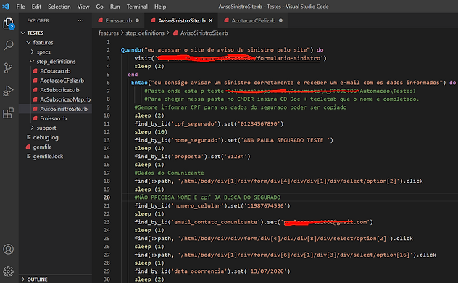Open the View menu
This screenshot has height=283, width=458.
pos(83,7)
